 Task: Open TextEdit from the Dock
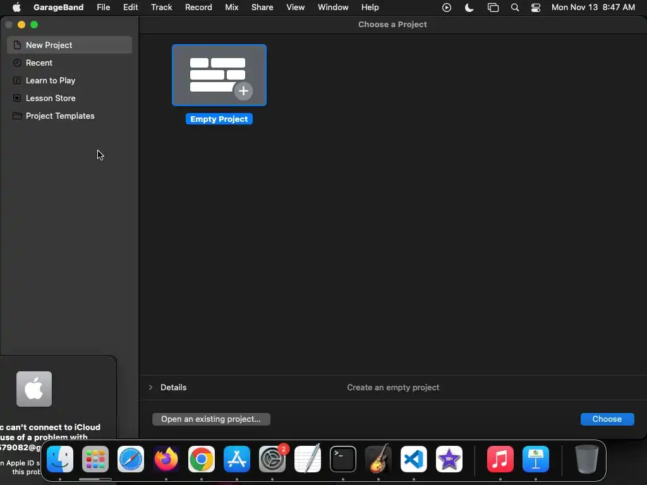tap(308, 458)
